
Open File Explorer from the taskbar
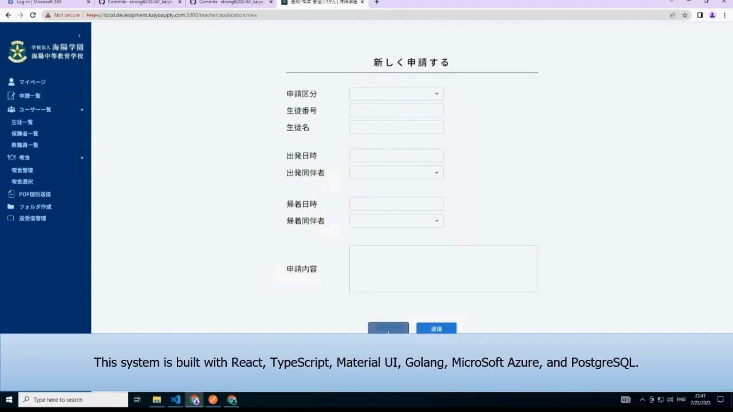[x=157, y=399]
